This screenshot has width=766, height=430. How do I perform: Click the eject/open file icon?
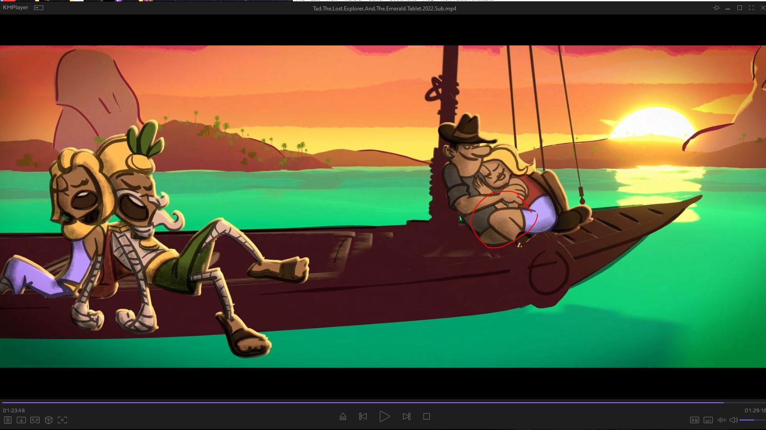point(343,416)
